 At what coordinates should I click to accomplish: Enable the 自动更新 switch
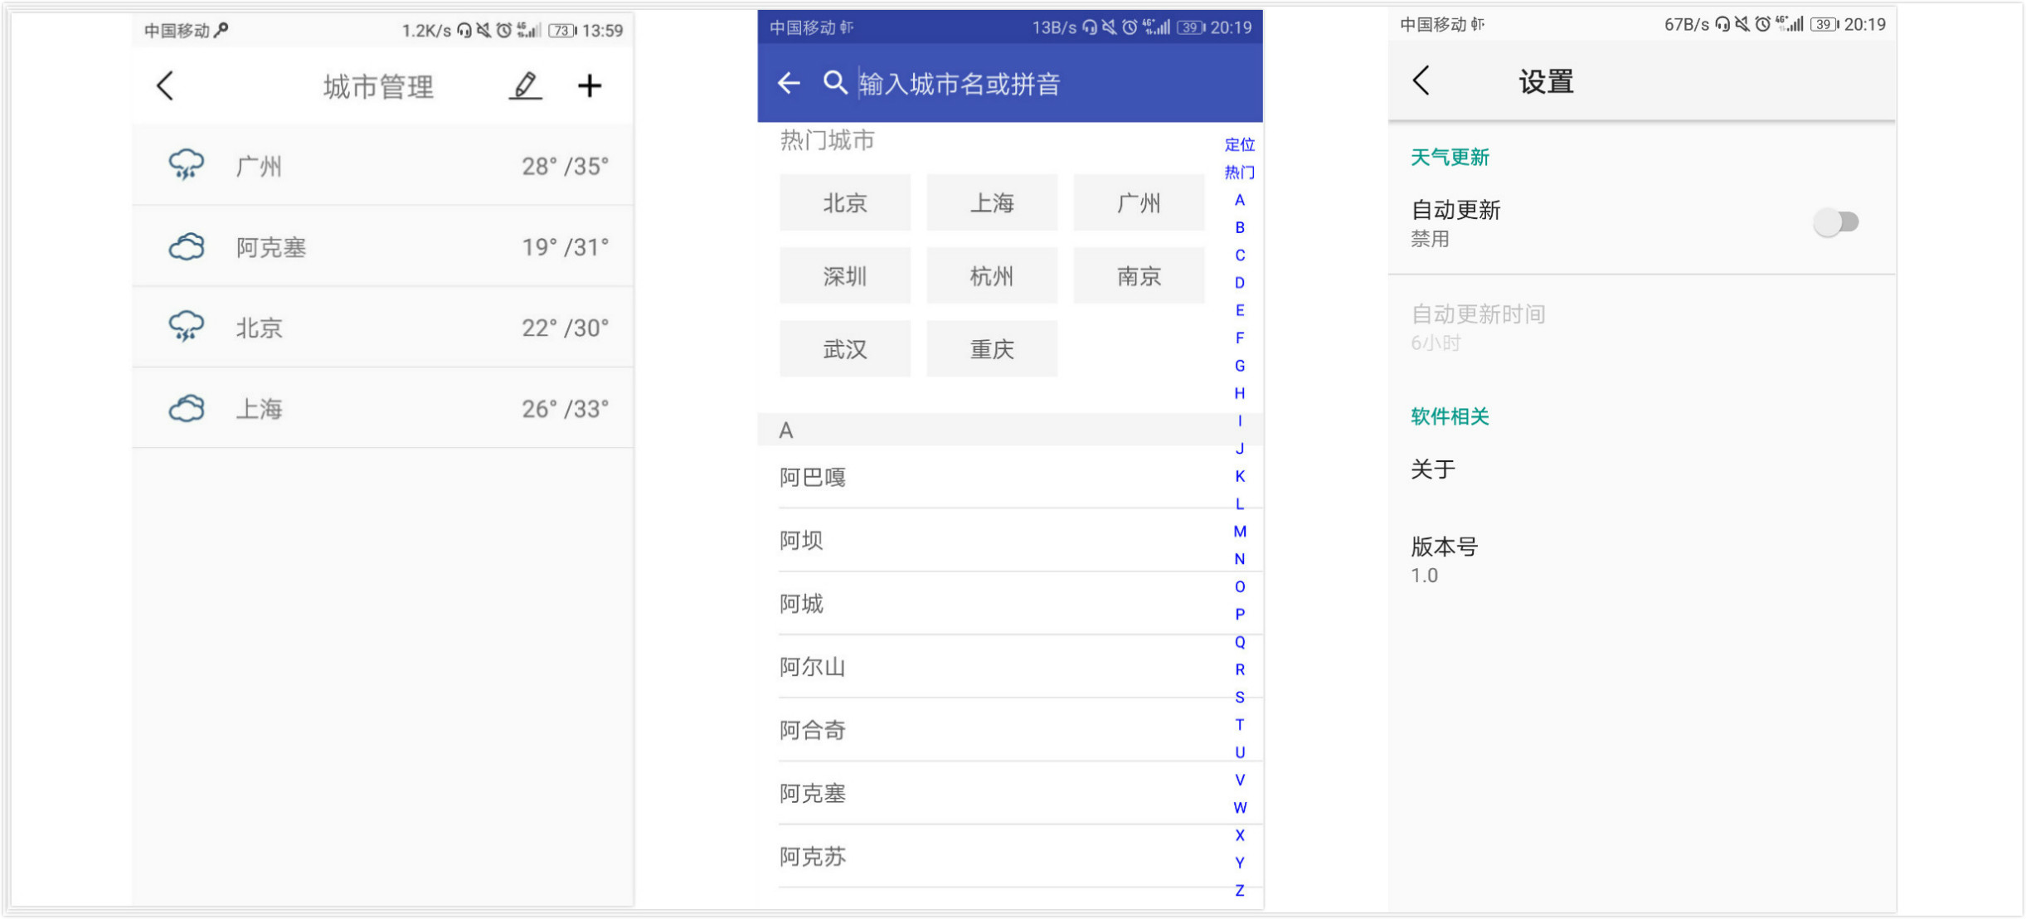click(x=1835, y=222)
